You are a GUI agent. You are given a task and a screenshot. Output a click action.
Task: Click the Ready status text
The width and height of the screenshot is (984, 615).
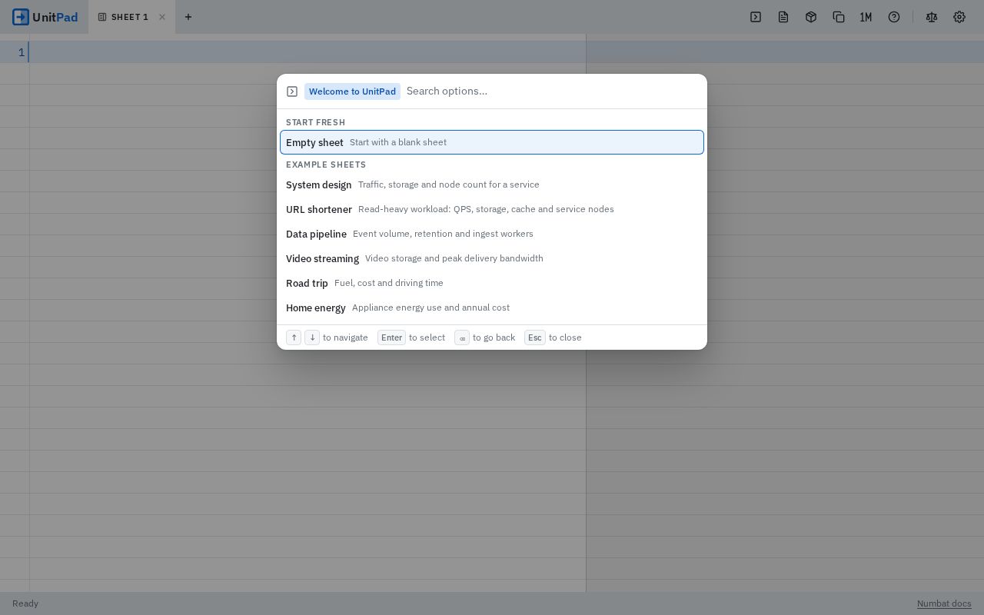pyautogui.click(x=25, y=603)
